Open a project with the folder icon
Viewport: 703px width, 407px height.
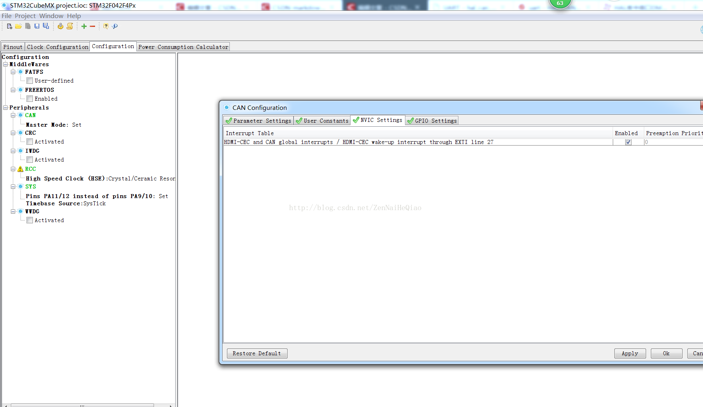pos(18,26)
